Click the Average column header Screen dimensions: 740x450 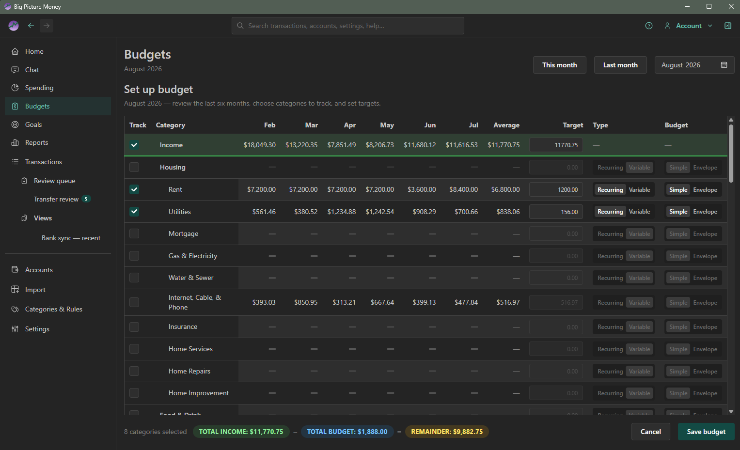pos(506,125)
